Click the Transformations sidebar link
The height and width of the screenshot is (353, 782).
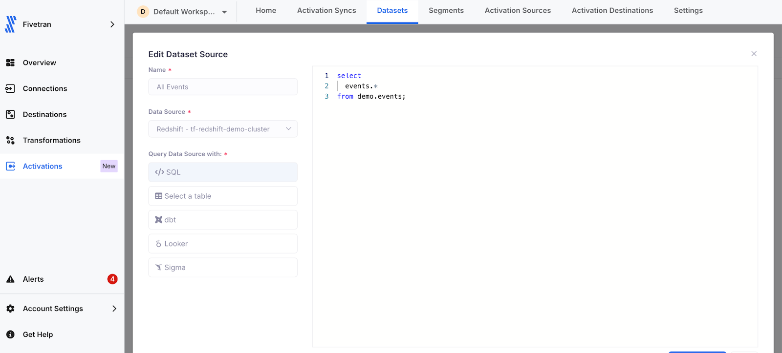pyautogui.click(x=52, y=141)
